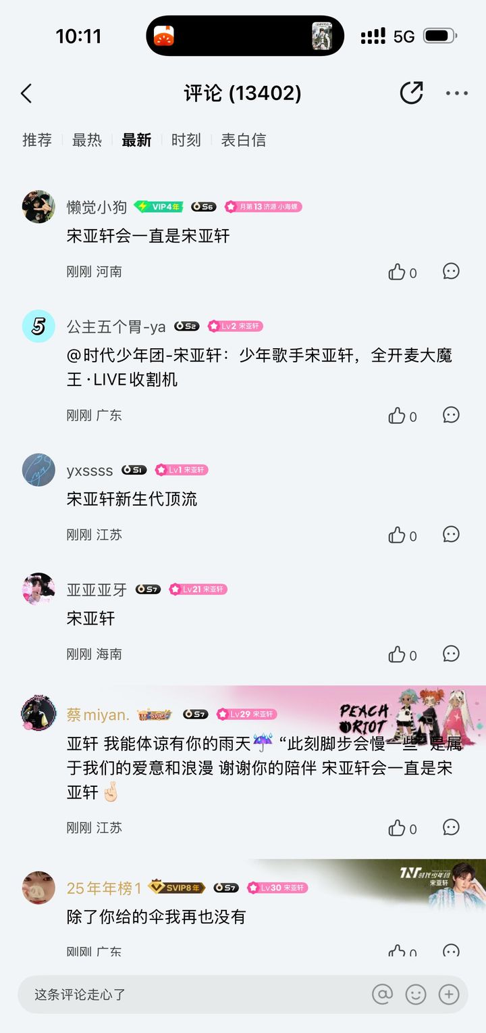The width and height of the screenshot is (486, 1033).
Task: Tap the plus icon in comment bar
Action: tap(449, 994)
